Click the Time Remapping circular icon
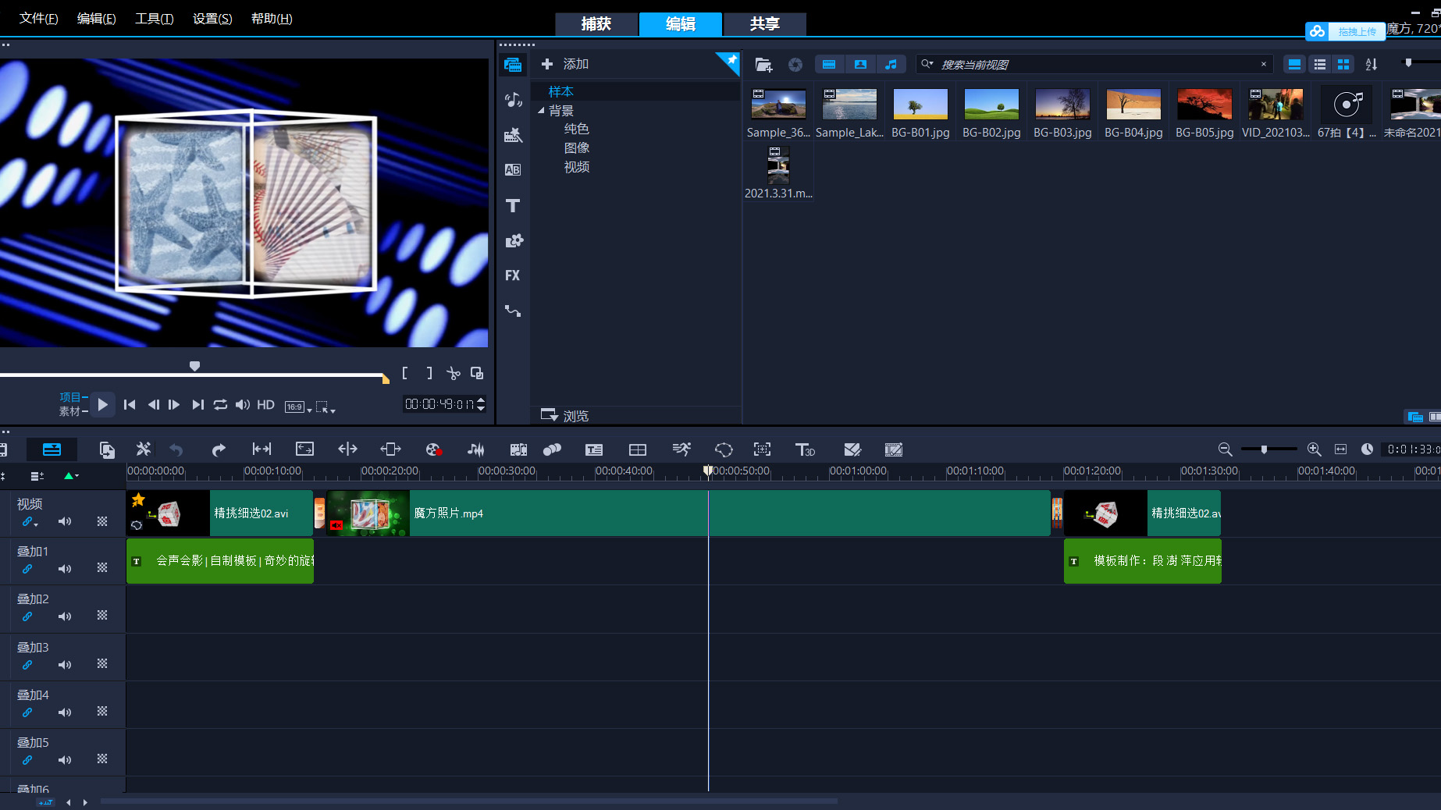The width and height of the screenshot is (1441, 810). pos(724,449)
